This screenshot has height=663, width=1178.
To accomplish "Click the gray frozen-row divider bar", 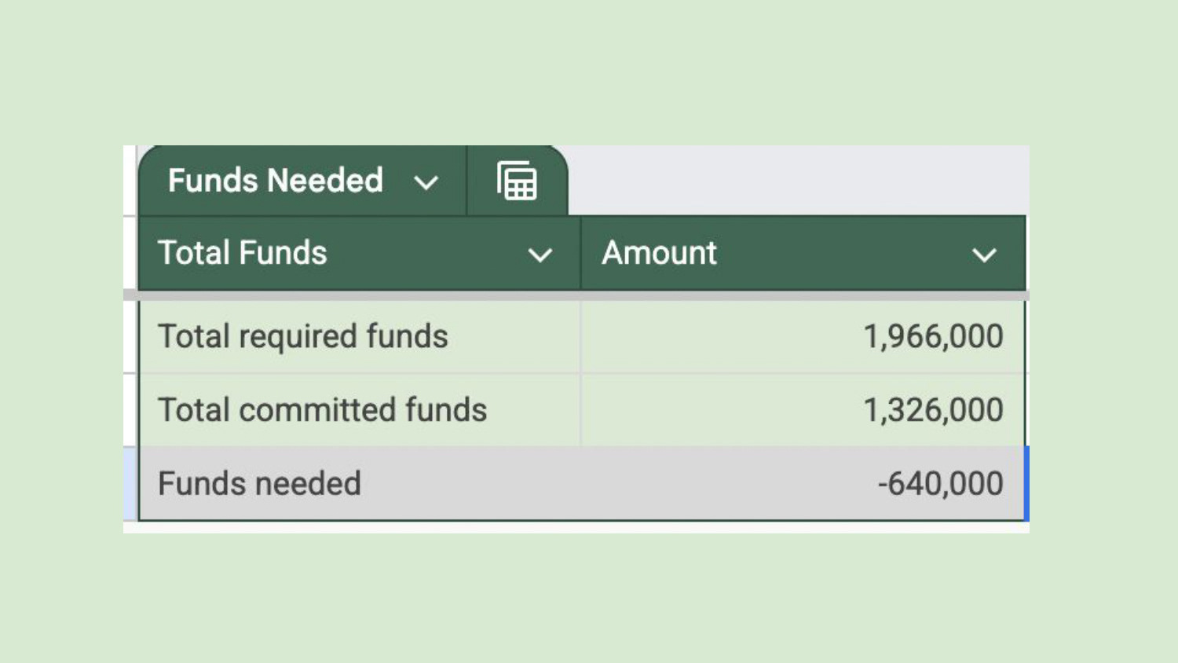I will 575,295.
